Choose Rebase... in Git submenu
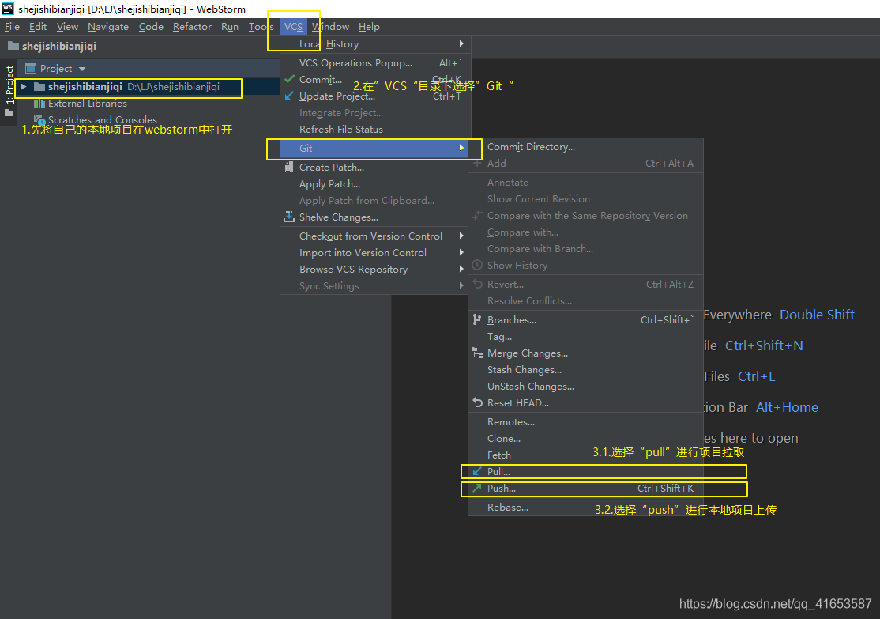Screen dimensions: 880x619 click(586, 508)
